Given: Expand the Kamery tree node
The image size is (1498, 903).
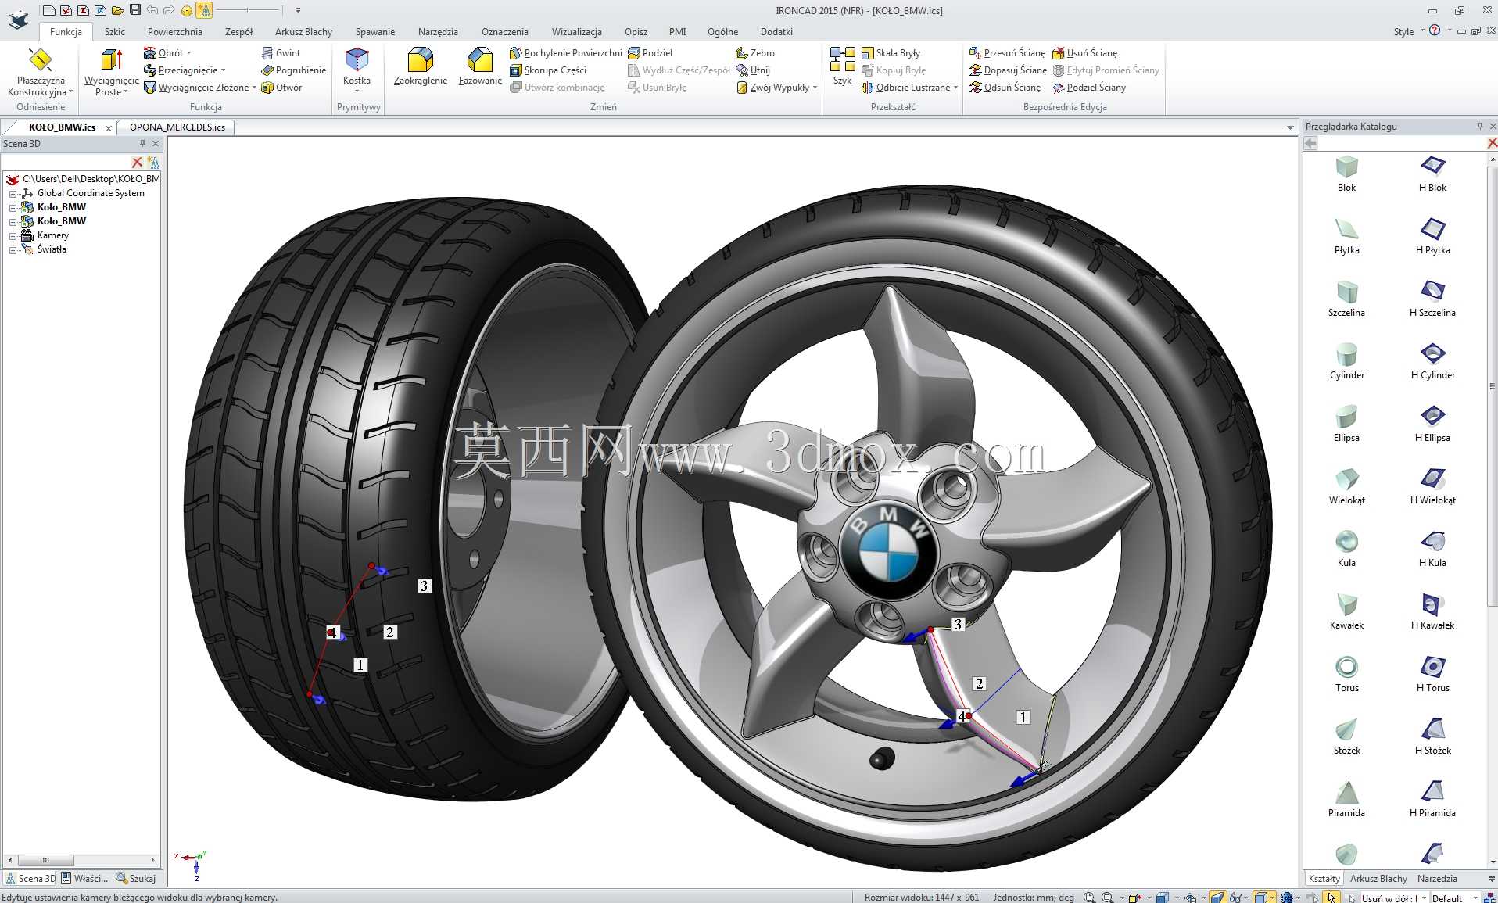Looking at the screenshot, I should (13, 235).
